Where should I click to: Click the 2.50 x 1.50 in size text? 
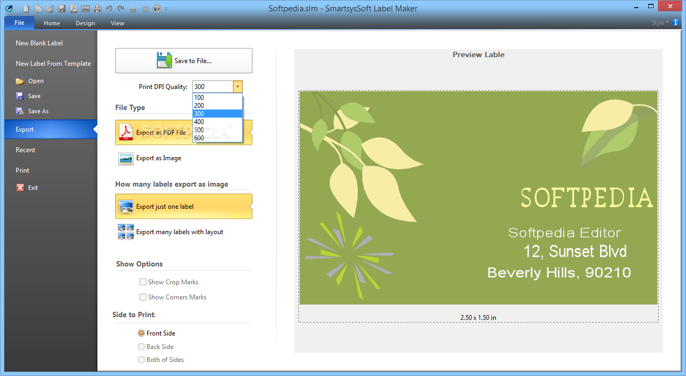(478, 318)
